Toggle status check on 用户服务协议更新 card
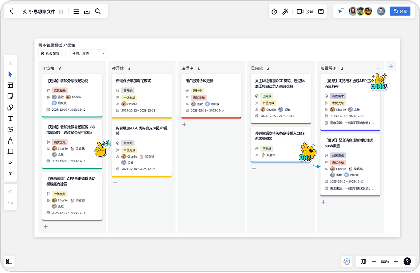The height and width of the screenshot is (273, 420). click(187, 91)
